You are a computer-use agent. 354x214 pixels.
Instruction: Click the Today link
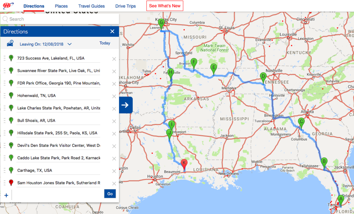point(105,43)
